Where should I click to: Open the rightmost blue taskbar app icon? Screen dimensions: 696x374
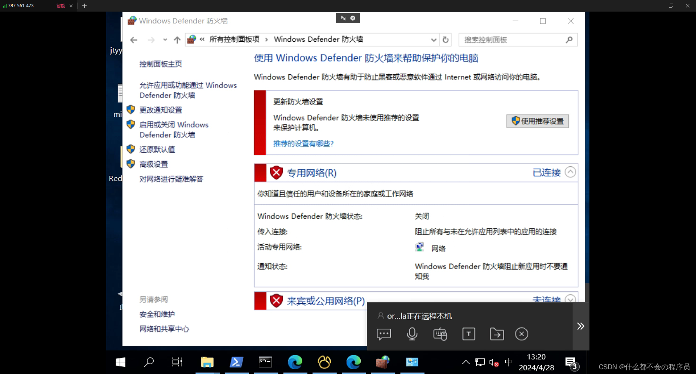412,362
